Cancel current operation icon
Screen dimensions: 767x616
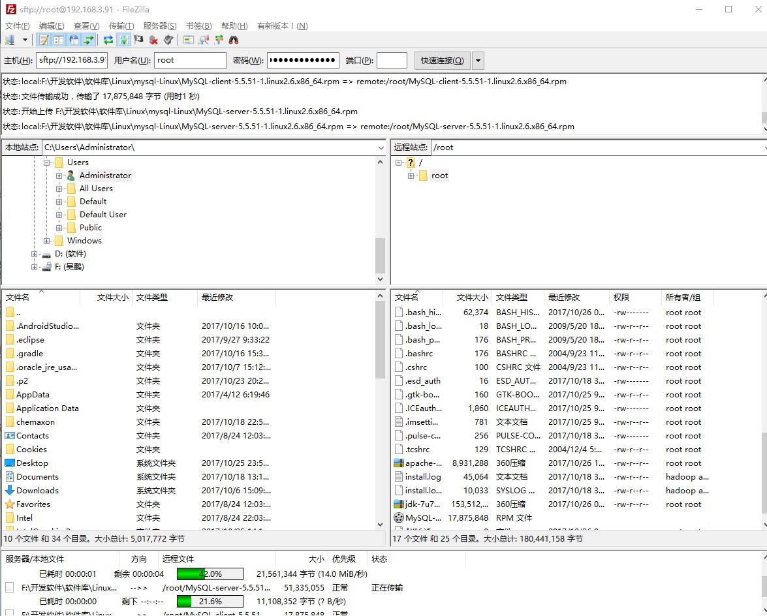click(138, 40)
